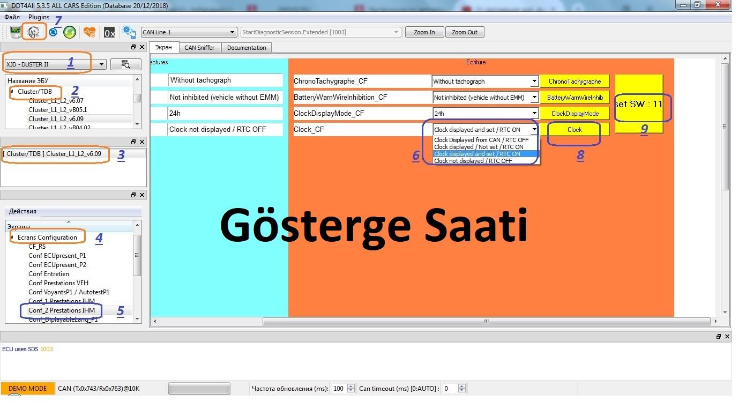746x408 pixels.
Task: Click the horizontal scrollbar under the screen view
Action: (486, 321)
